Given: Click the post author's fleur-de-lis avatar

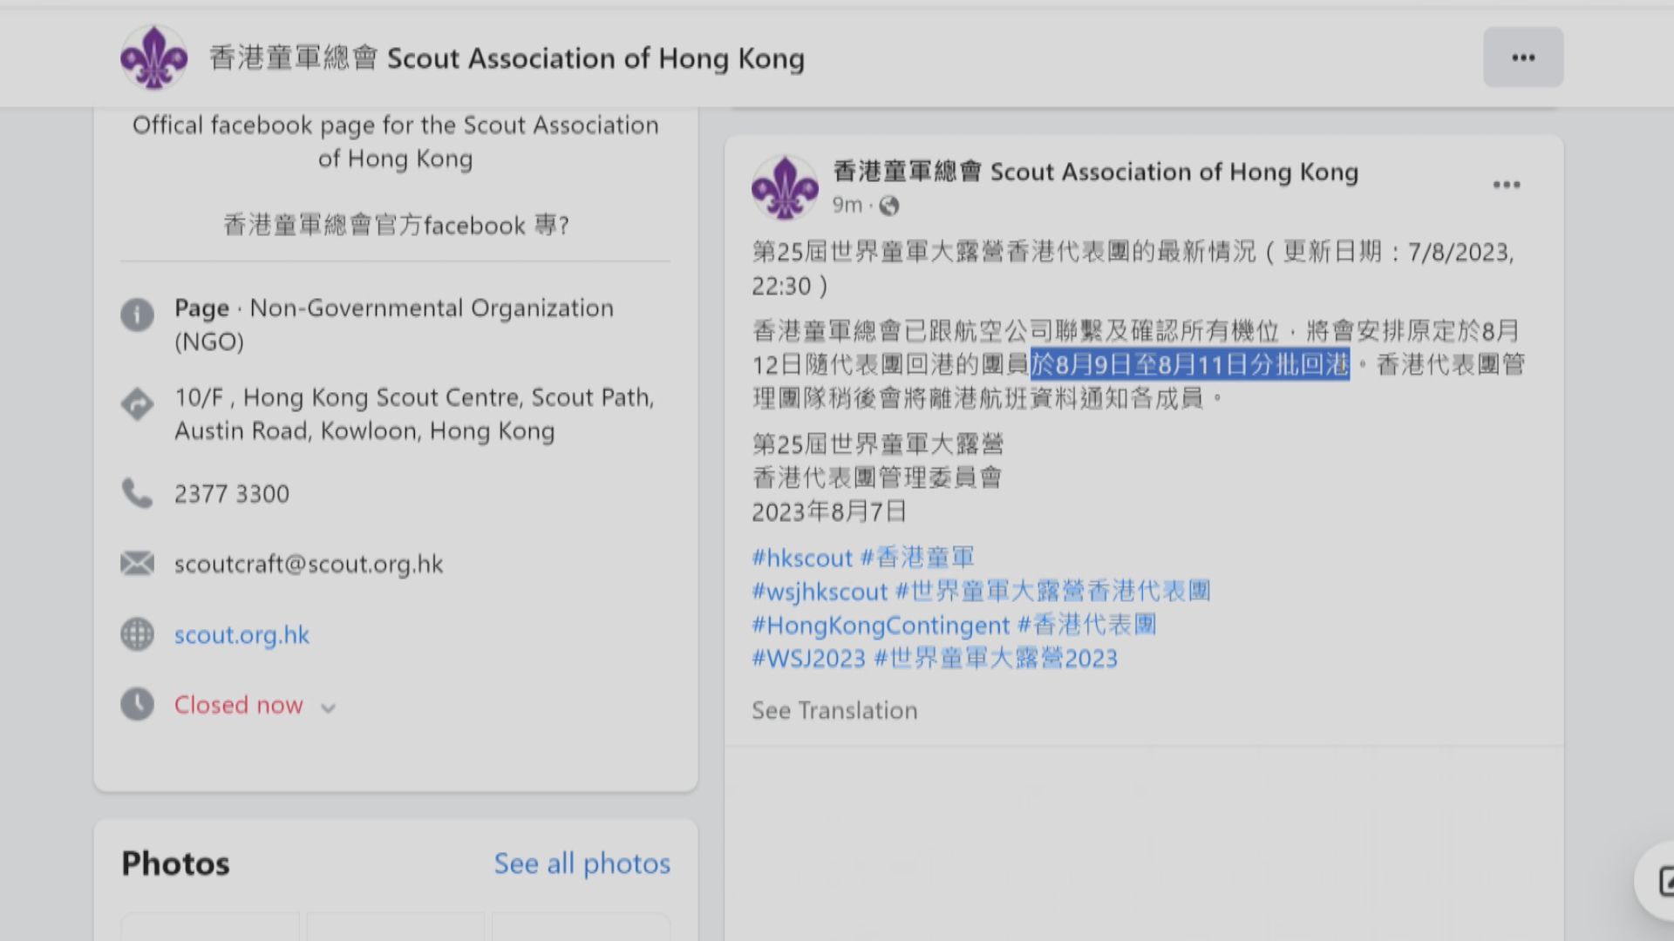Looking at the screenshot, I should tap(785, 187).
